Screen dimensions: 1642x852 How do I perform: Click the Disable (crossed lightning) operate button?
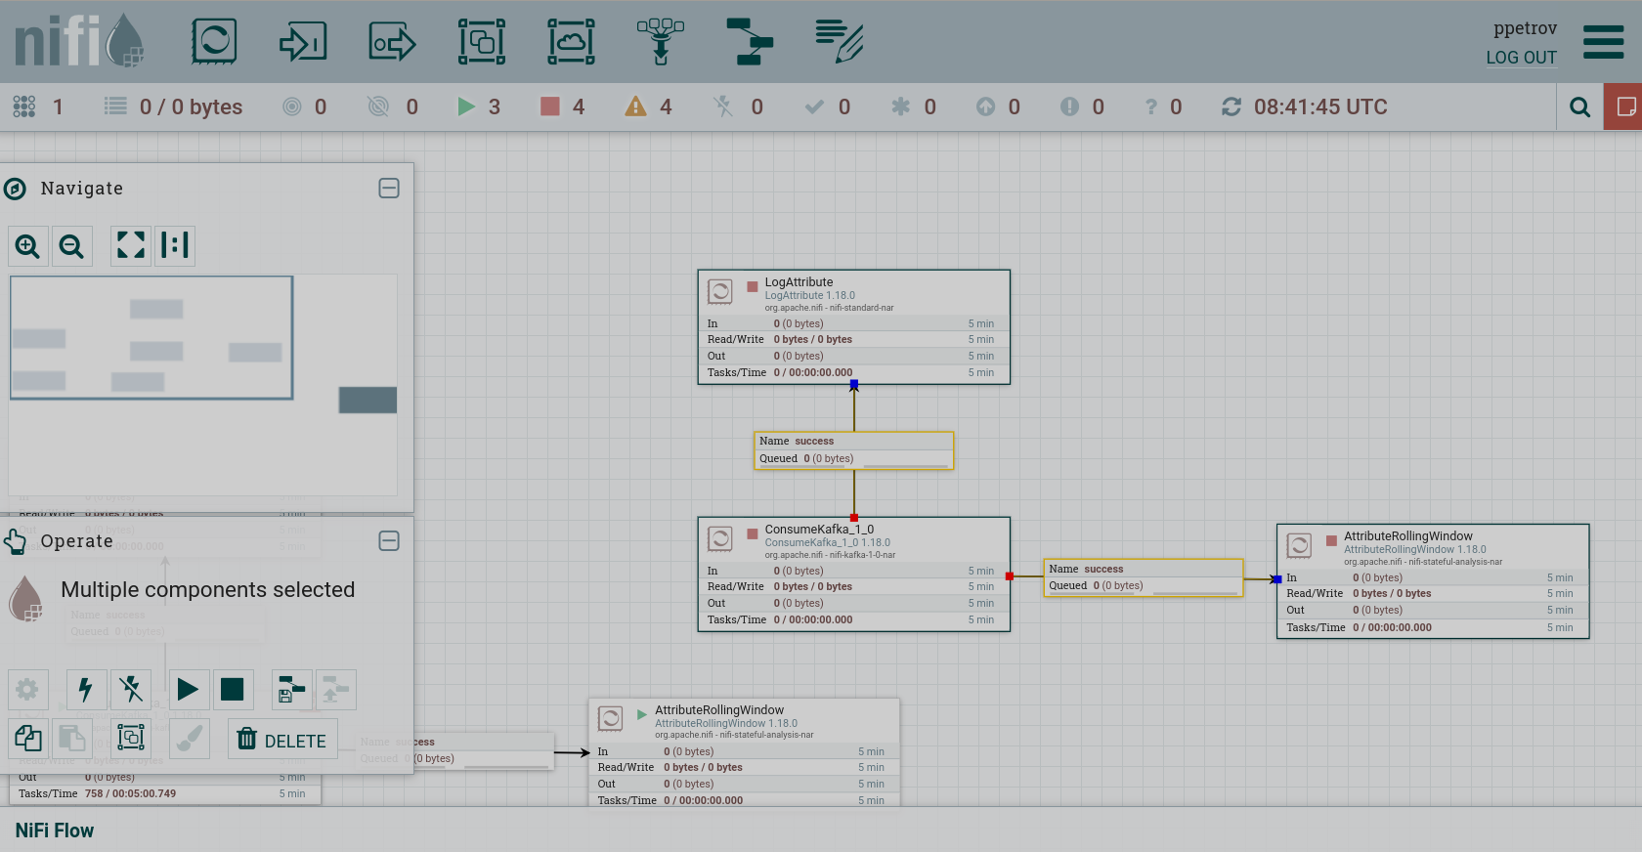point(131,690)
